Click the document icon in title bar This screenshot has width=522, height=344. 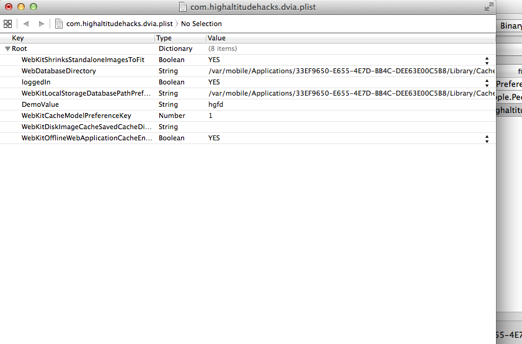point(182,7)
